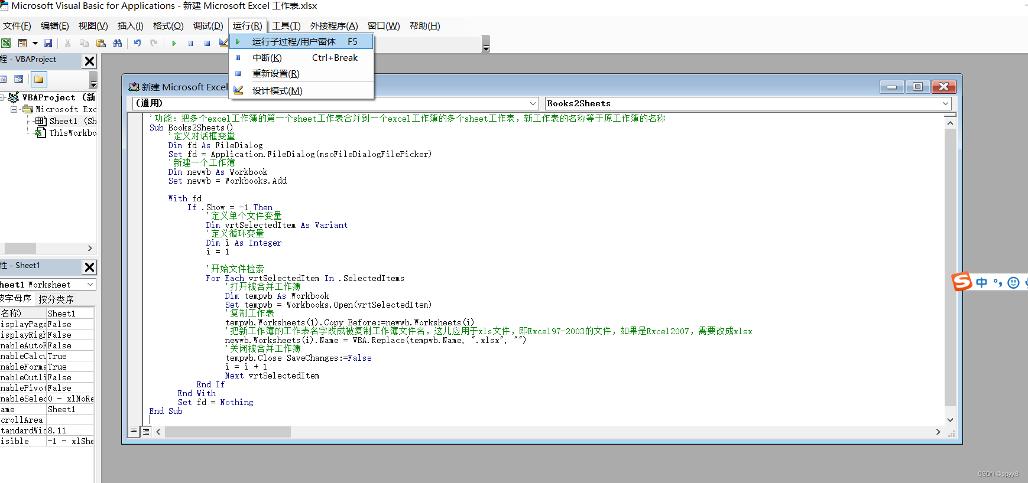Viewport: 1028px width, 483px height.
Task: Run the macro with the toolbar play icon
Action: click(174, 43)
